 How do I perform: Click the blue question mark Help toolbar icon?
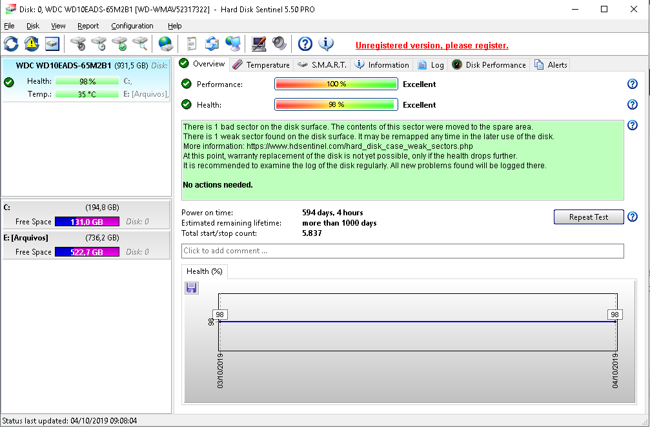(x=305, y=43)
